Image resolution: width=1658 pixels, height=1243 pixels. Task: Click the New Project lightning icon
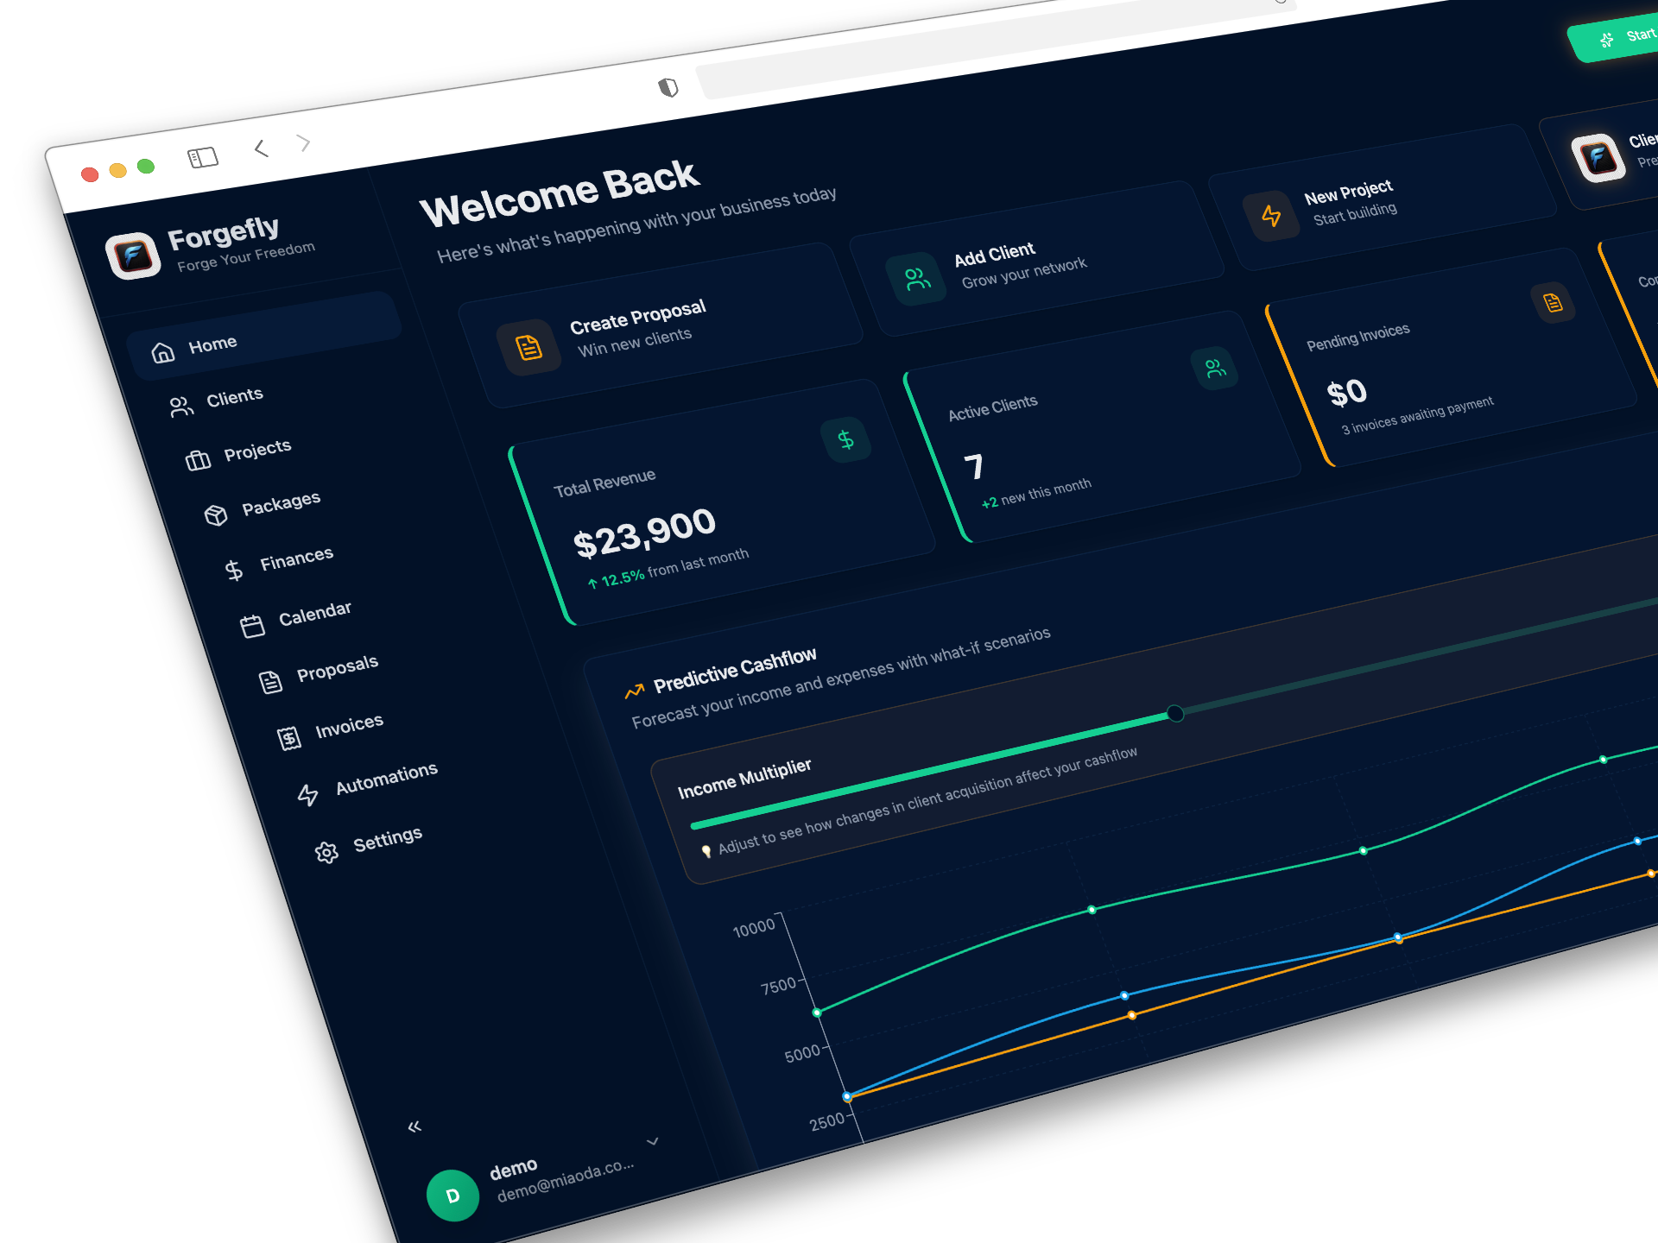[1271, 216]
